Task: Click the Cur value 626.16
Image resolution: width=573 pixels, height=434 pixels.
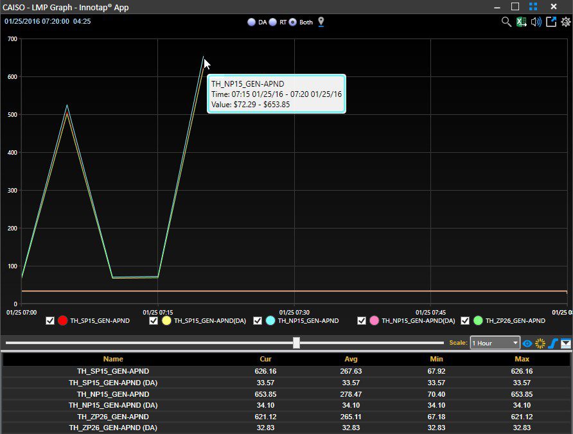Action: pyautogui.click(x=265, y=371)
